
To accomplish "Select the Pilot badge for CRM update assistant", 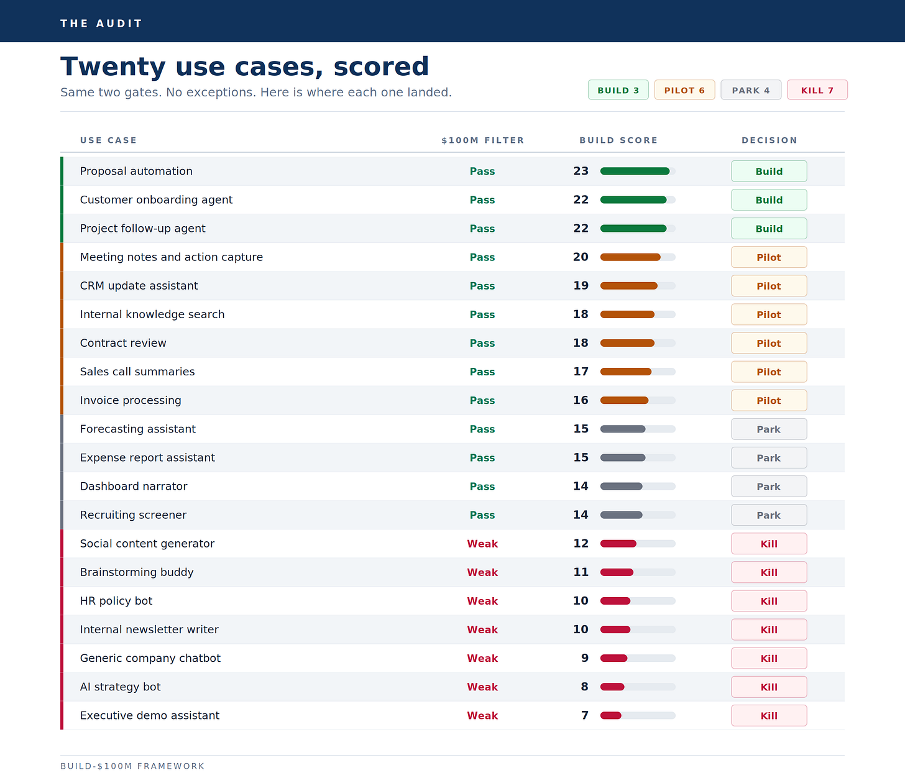I will pos(769,286).
